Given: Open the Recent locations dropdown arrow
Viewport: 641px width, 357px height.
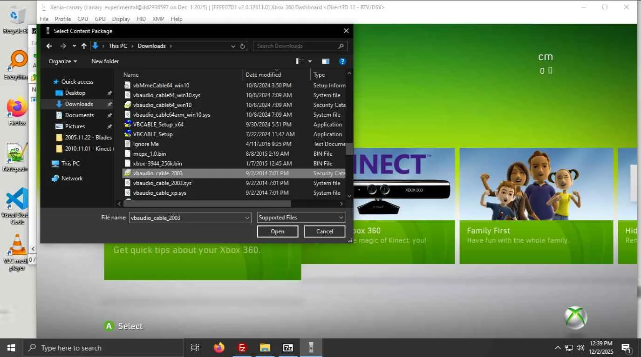Looking at the screenshot, I should pyautogui.click(x=74, y=46).
